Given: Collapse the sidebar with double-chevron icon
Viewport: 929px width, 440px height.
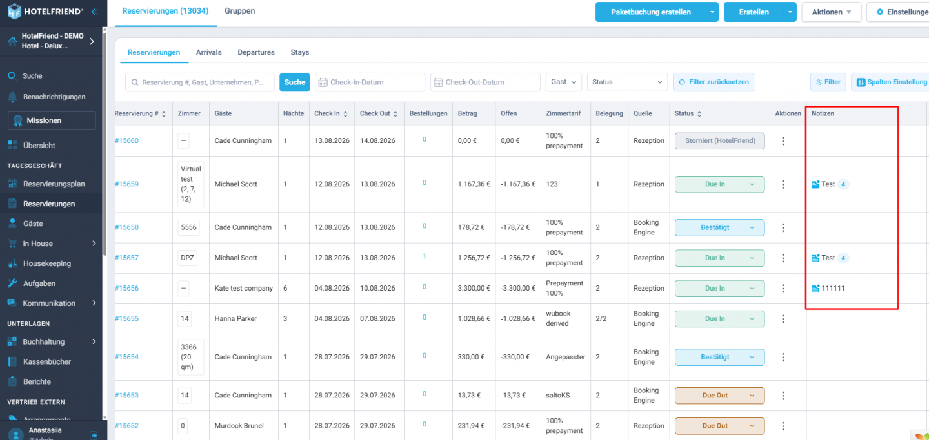Looking at the screenshot, I should point(94,12).
